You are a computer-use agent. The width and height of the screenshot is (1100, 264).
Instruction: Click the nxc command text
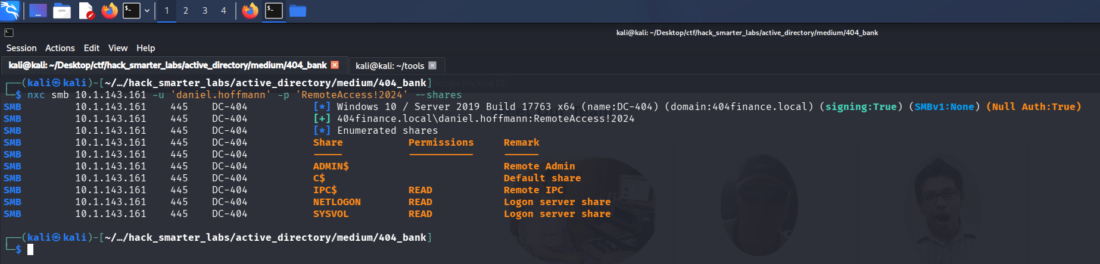pyautogui.click(x=36, y=95)
